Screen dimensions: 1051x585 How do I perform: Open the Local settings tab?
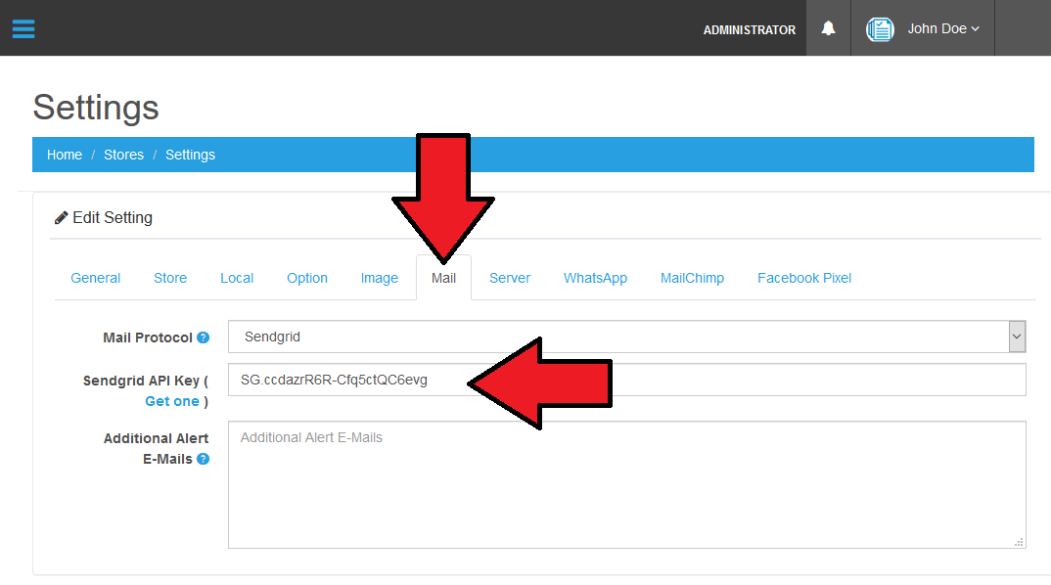[237, 278]
